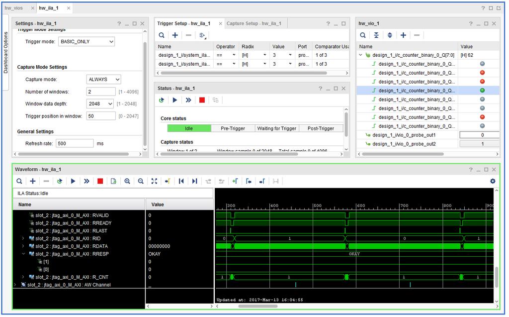509x317 pixels.
Task: Zoom fit the waveform view
Action: pyautogui.click(x=154, y=181)
